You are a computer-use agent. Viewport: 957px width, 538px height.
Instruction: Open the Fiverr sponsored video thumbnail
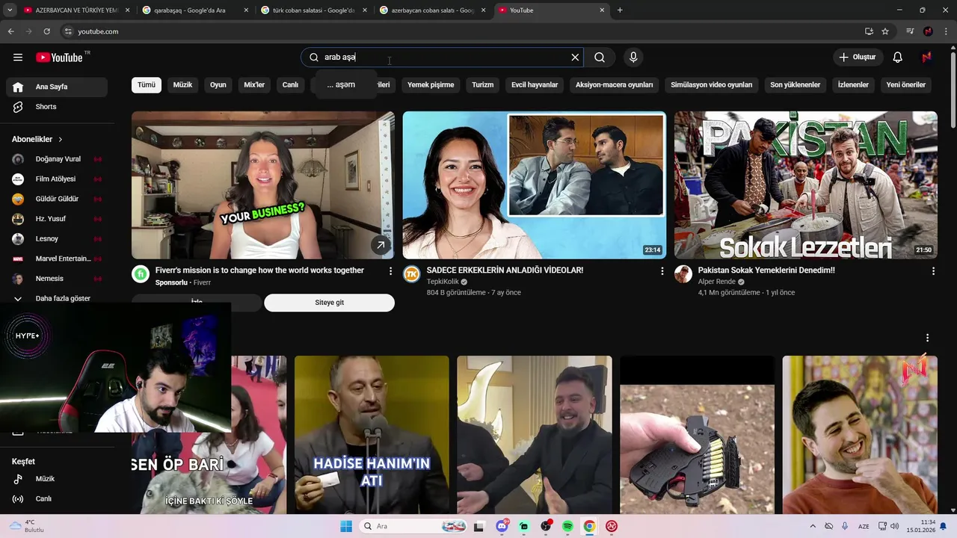(x=263, y=185)
